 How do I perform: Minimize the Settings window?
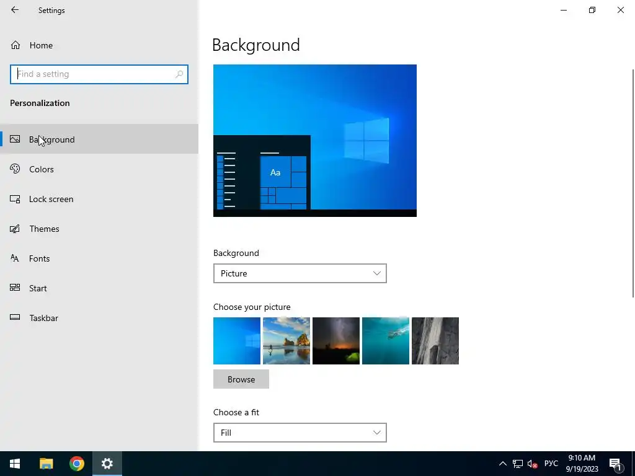(x=564, y=10)
